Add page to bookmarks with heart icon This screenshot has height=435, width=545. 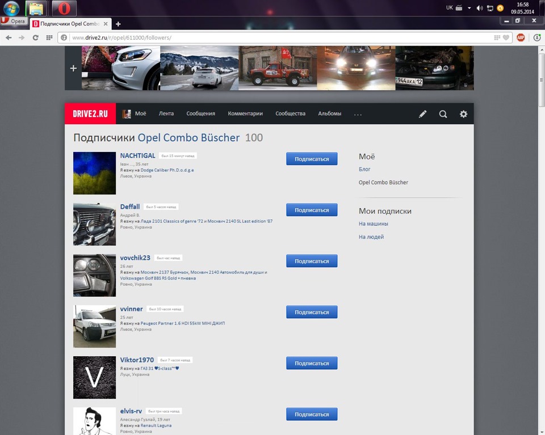[506, 37]
